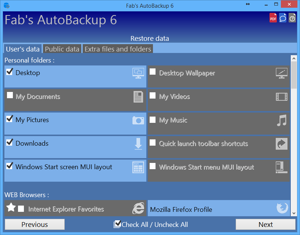Viewport: 300px width, 235px height.
Task: Check the My Videos checkbox
Action: pos(153,95)
